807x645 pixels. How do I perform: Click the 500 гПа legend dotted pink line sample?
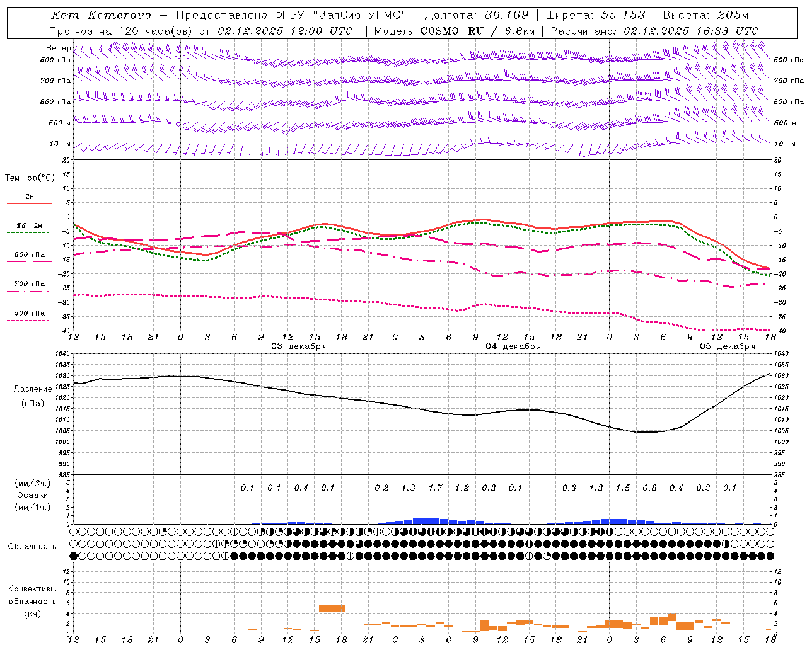pyautogui.click(x=29, y=320)
